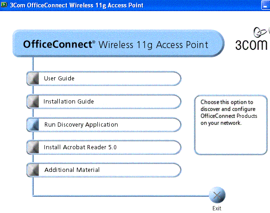The width and height of the screenshot is (270, 213).
Task: Click the bold OfficeConnect word in banner
Action: tap(57, 44)
